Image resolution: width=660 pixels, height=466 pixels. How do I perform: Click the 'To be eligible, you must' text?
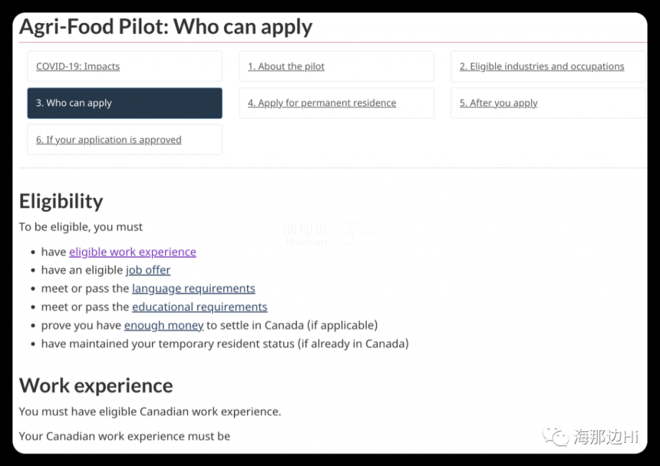pos(81,227)
